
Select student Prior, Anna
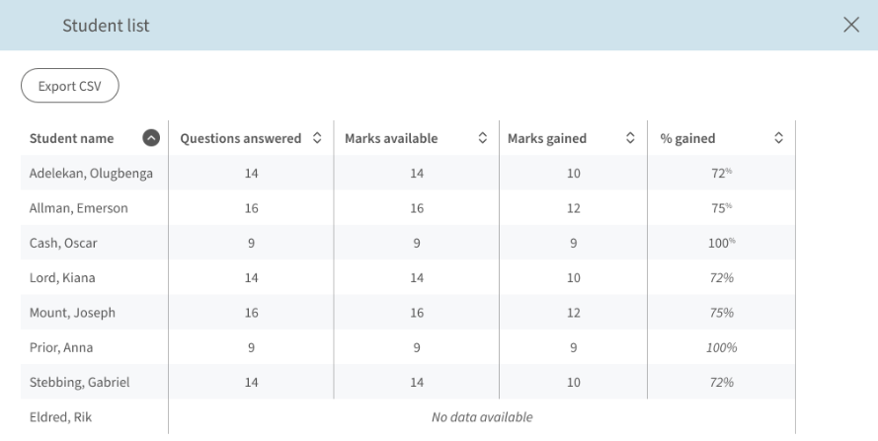[x=61, y=347]
